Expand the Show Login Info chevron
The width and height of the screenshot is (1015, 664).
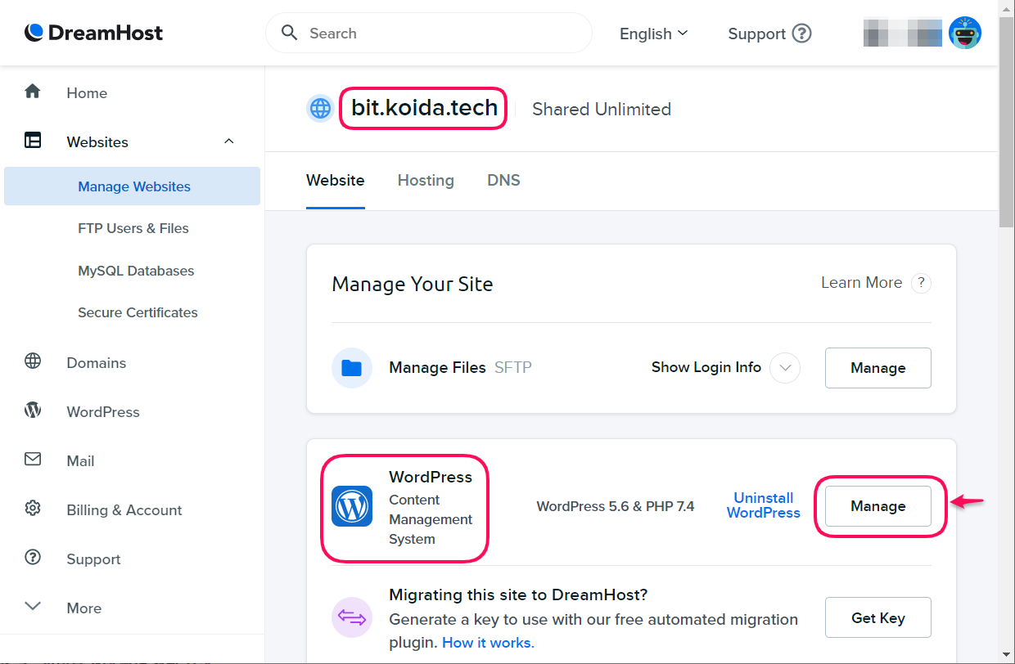click(785, 368)
